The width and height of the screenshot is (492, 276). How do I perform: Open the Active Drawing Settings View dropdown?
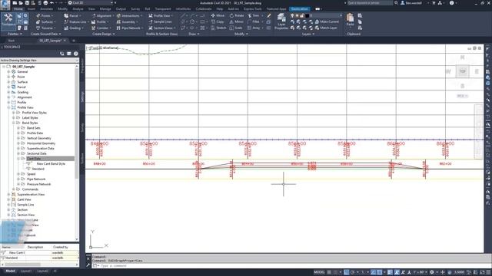[39, 60]
